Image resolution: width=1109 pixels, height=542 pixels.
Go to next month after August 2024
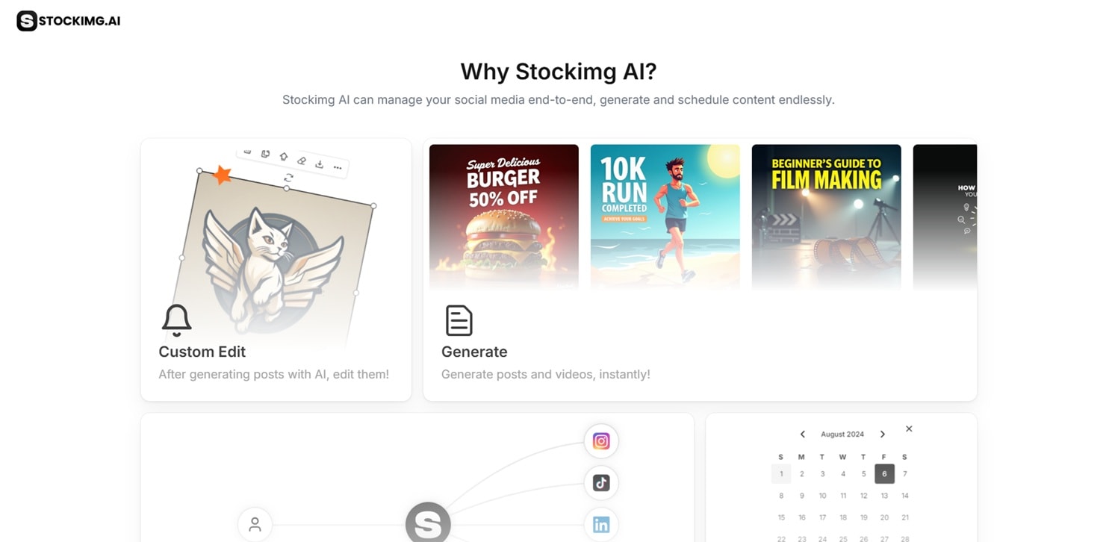pos(882,434)
